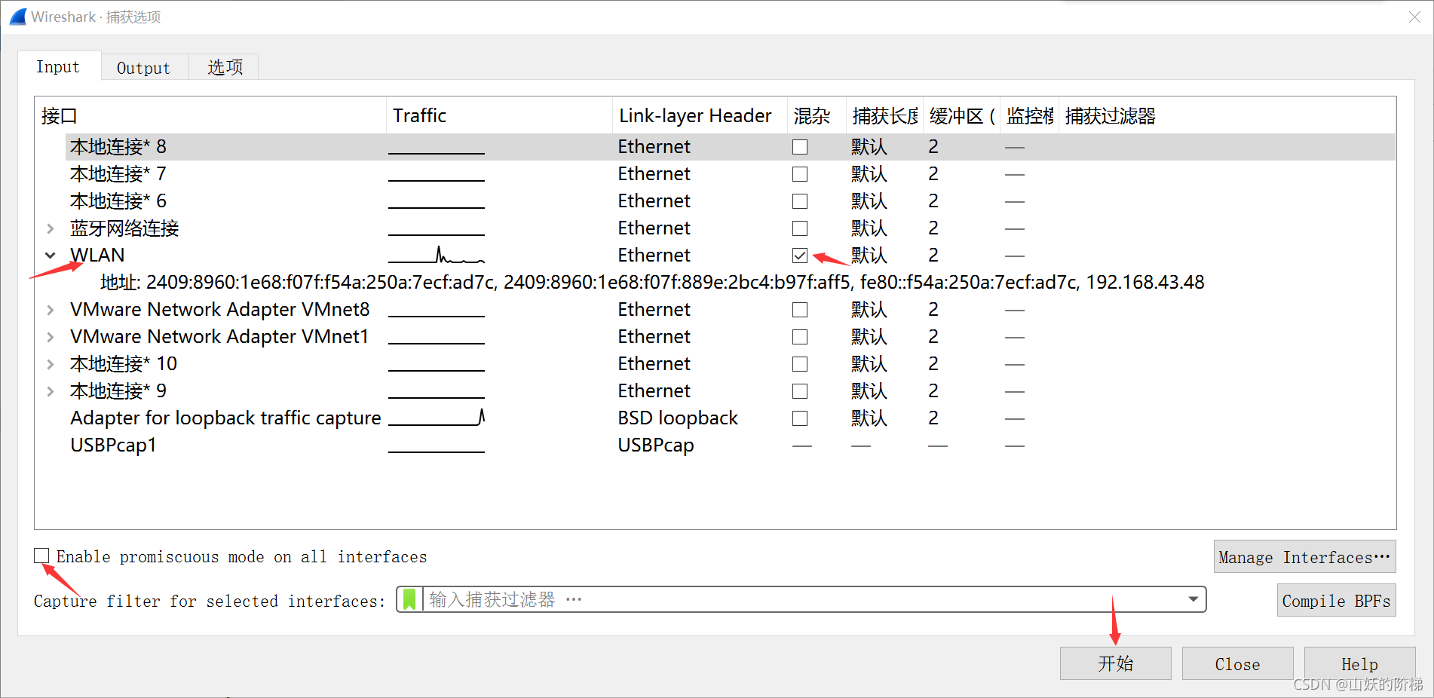Toggle promiscuous checkbox for loopback adapter
This screenshot has height=698, width=1434.
coord(800,418)
